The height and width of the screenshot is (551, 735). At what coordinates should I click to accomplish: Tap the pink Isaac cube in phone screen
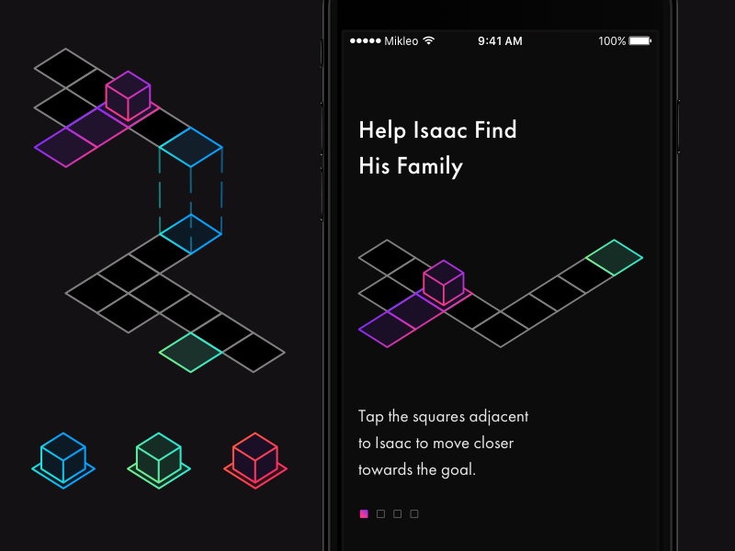click(443, 282)
